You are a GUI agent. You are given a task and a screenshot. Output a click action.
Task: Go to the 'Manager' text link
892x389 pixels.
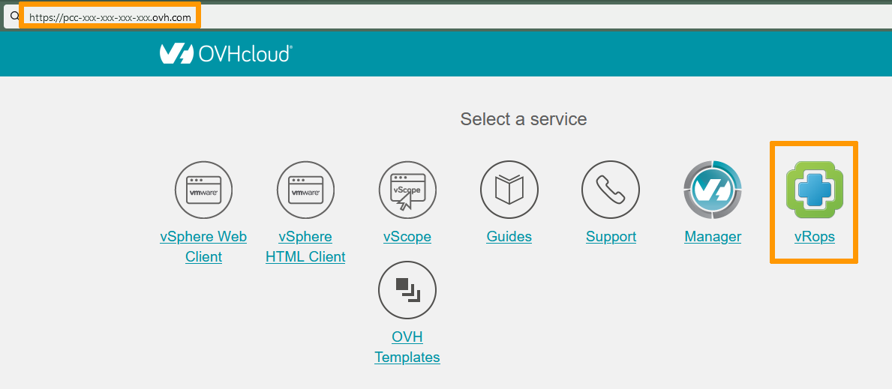[712, 237]
